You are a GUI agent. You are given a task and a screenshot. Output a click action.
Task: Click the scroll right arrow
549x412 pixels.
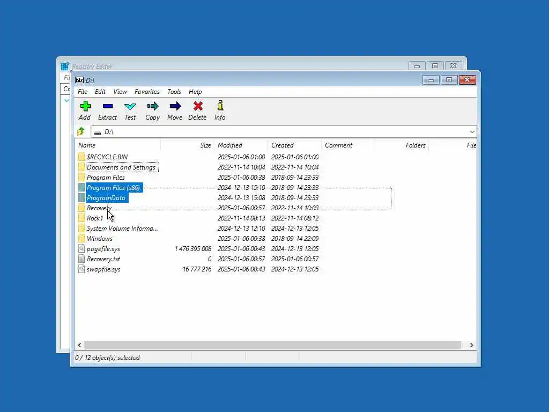pyautogui.click(x=472, y=345)
